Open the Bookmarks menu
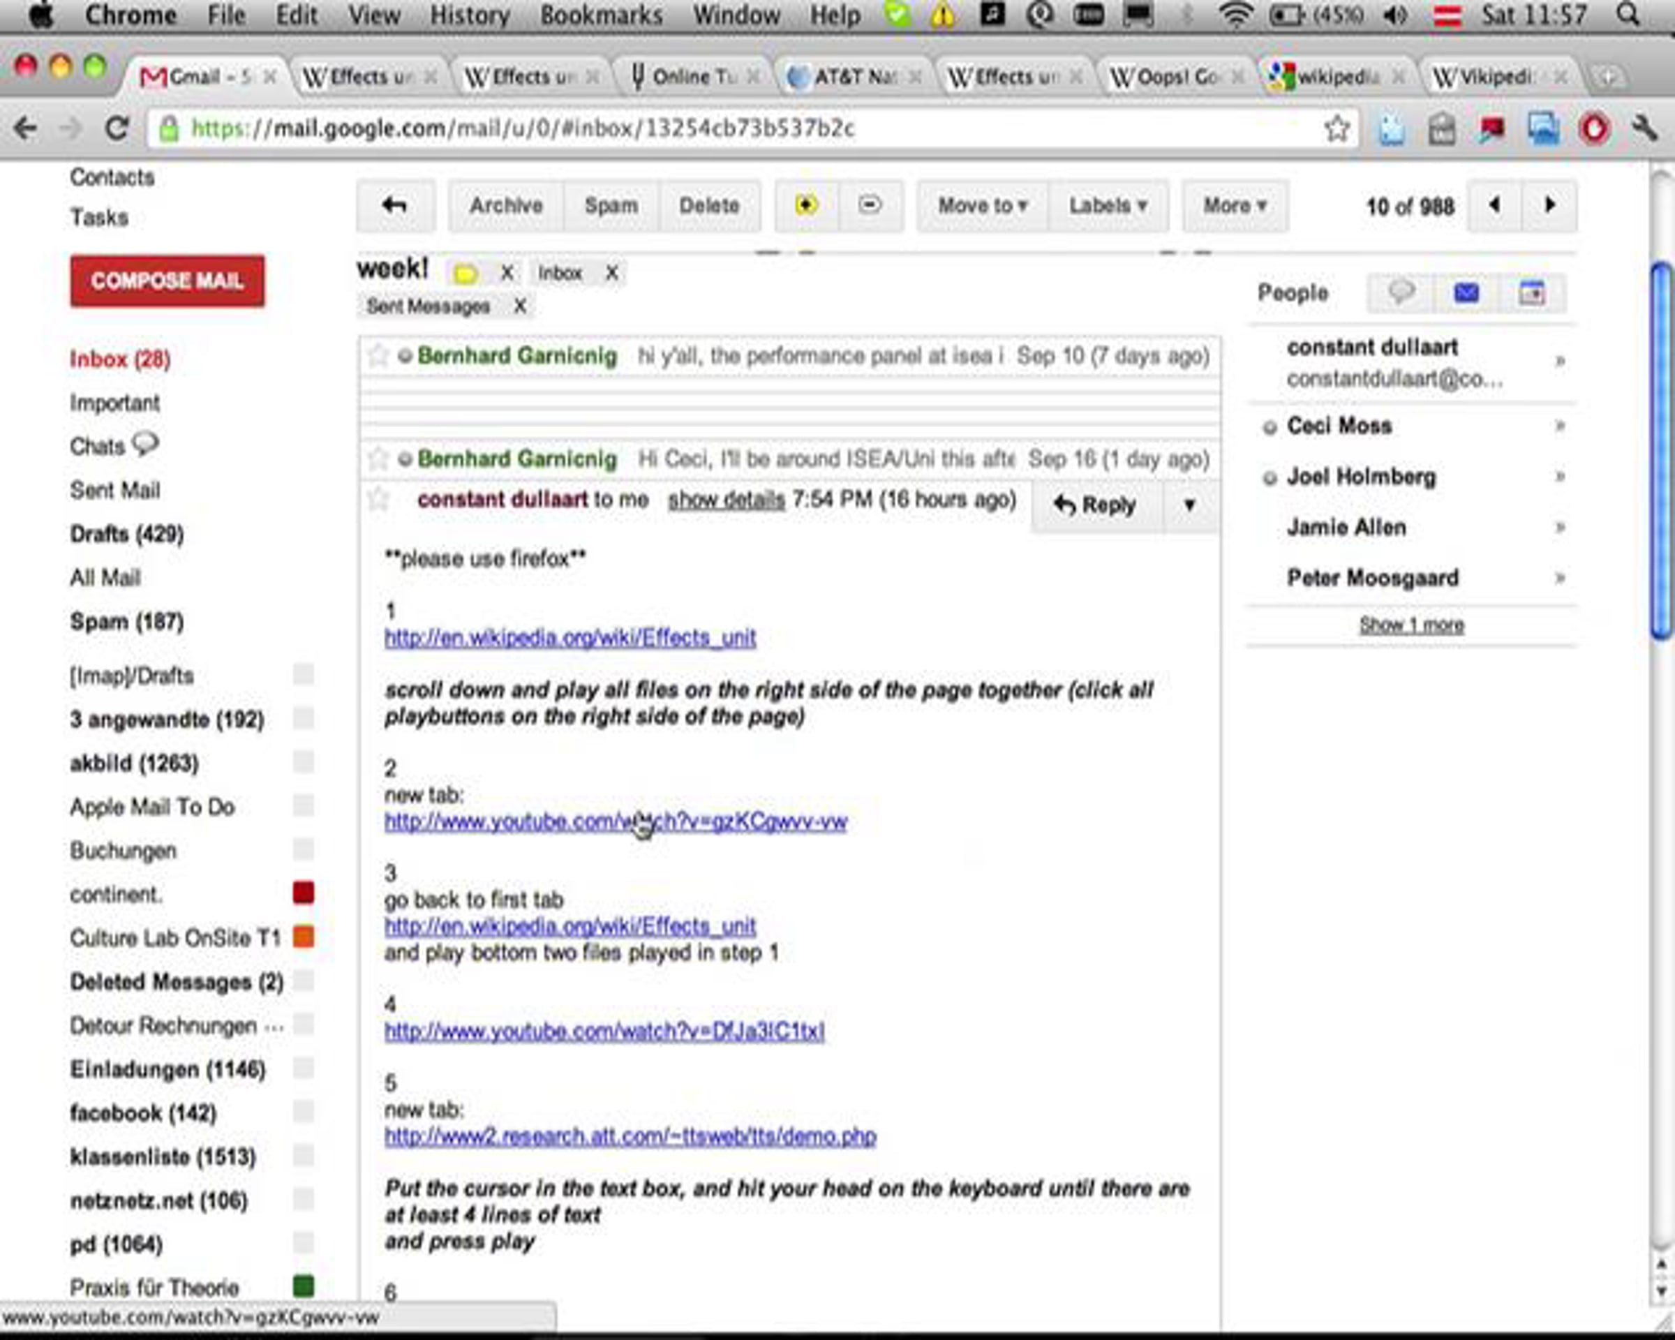The image size is (1675, 1340). [x=602, y=15]
